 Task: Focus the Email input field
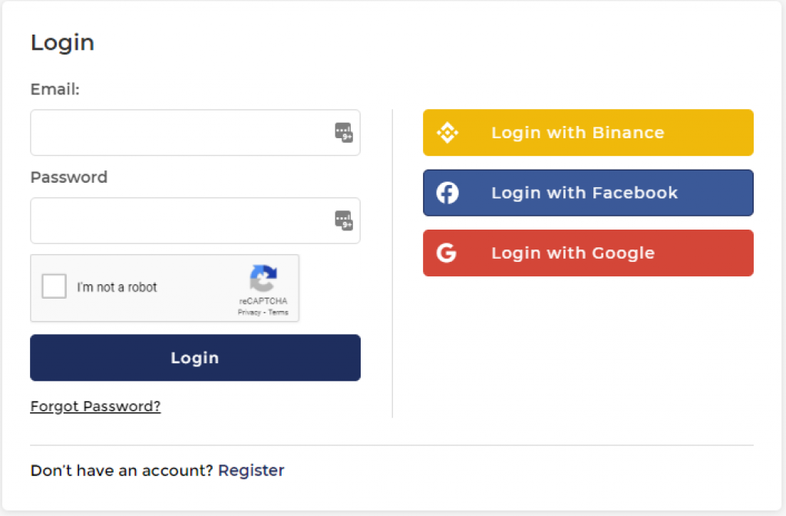coord(195,133)
